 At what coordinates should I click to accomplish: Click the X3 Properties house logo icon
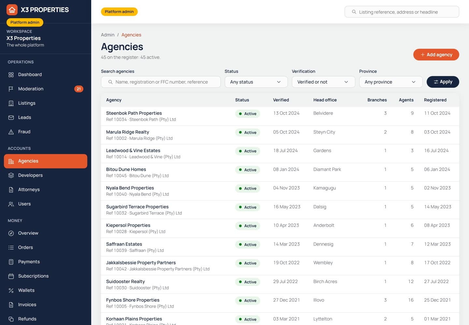[12, 10]
